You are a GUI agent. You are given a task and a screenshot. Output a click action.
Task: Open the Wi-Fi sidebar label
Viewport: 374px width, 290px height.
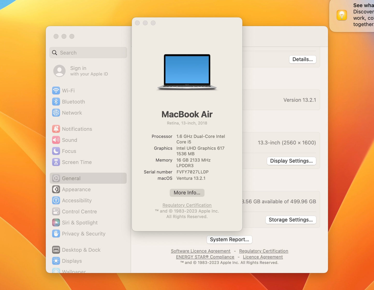pos(68,91)
